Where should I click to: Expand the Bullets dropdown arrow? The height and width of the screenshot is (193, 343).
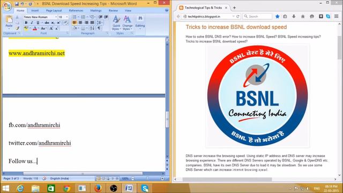pos(78,17)
